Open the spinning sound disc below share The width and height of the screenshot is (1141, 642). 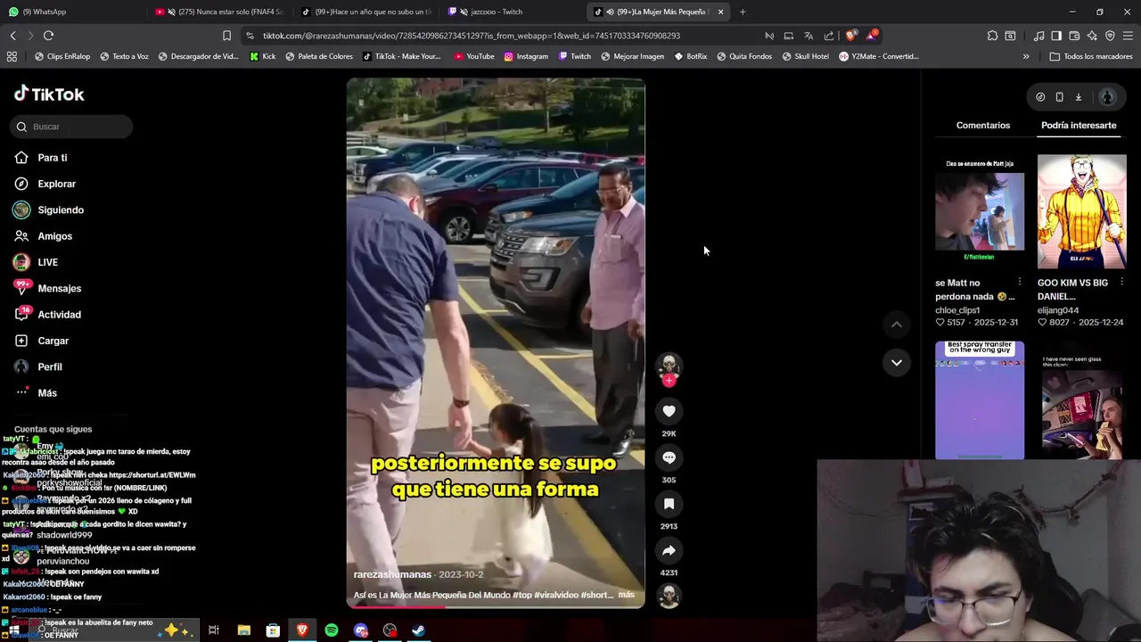669,596
